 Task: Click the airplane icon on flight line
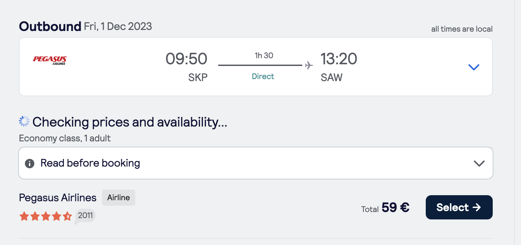click(308, 65)
